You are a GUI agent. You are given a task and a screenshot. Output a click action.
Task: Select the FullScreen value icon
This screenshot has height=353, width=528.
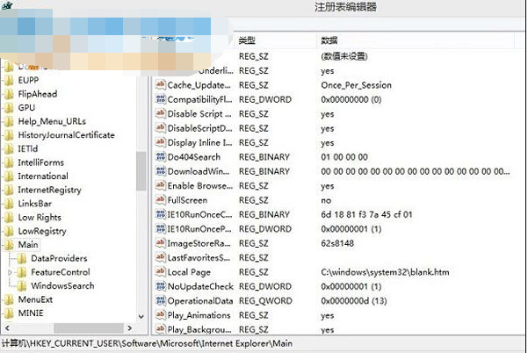coord(161,200)
